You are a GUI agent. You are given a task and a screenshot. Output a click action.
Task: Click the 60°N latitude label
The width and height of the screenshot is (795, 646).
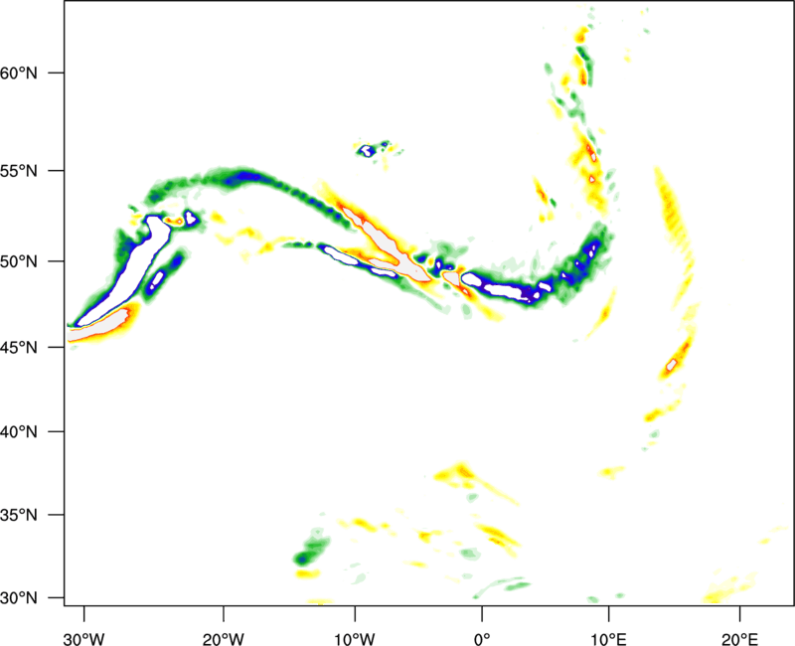(x=19, y=73)
